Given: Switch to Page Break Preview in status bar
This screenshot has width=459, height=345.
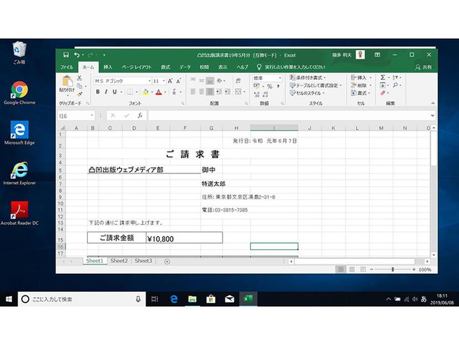Looking at the screenshot, I should point(363,269).
